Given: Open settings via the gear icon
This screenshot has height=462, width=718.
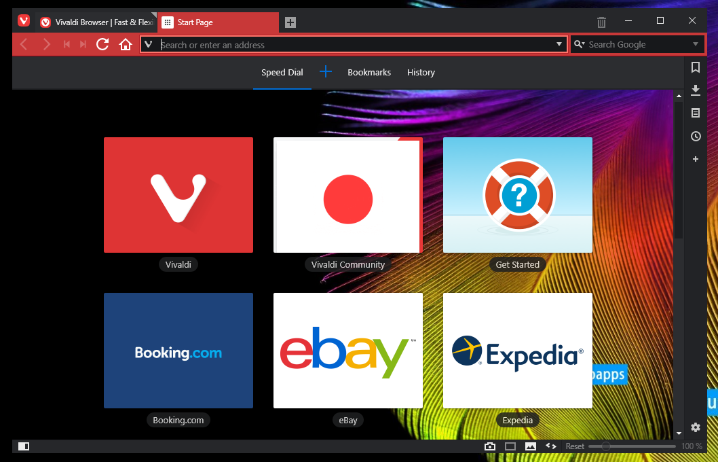Looking at the screenshot, I should (695, 427).
